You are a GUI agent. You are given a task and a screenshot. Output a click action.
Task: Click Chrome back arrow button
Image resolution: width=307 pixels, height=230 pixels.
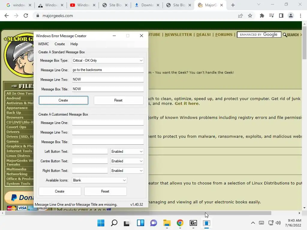(7, 16)
